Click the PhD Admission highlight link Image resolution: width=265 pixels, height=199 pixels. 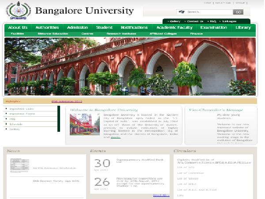pyautogui.click(x=67, y=101)
